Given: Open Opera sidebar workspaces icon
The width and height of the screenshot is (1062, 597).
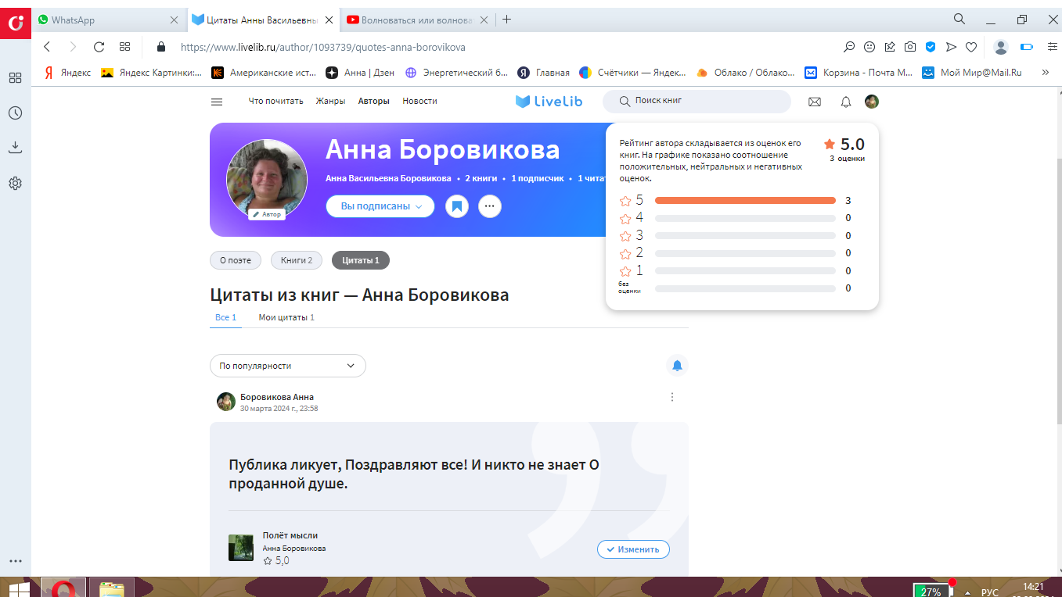Looking at the screenshot, I should coord(15,78).
